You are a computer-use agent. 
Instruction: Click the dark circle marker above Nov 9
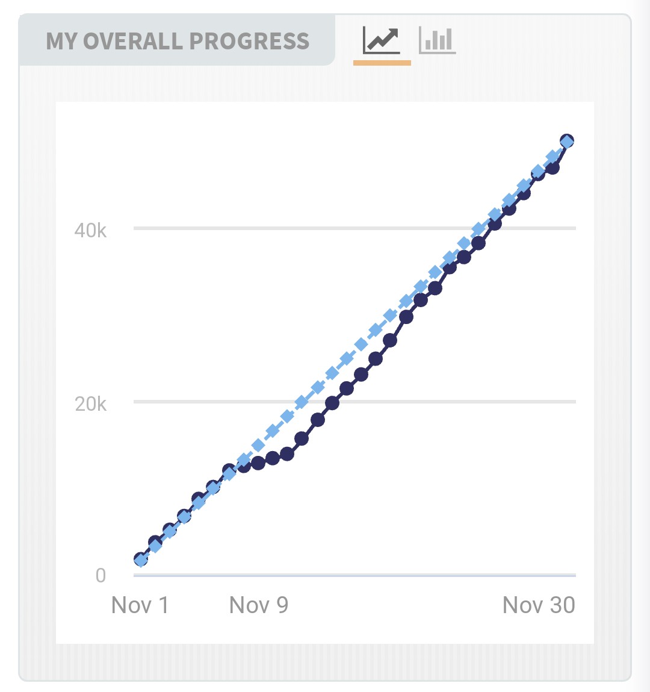tap(258, 463)
